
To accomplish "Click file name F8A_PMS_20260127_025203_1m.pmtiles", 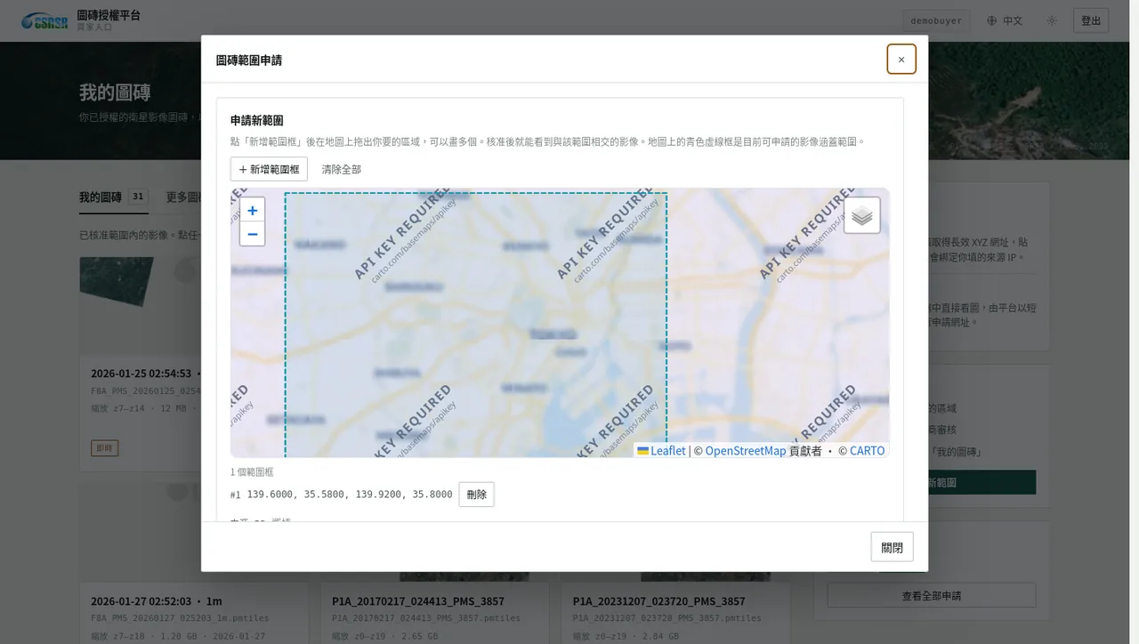I will [180, 618].
